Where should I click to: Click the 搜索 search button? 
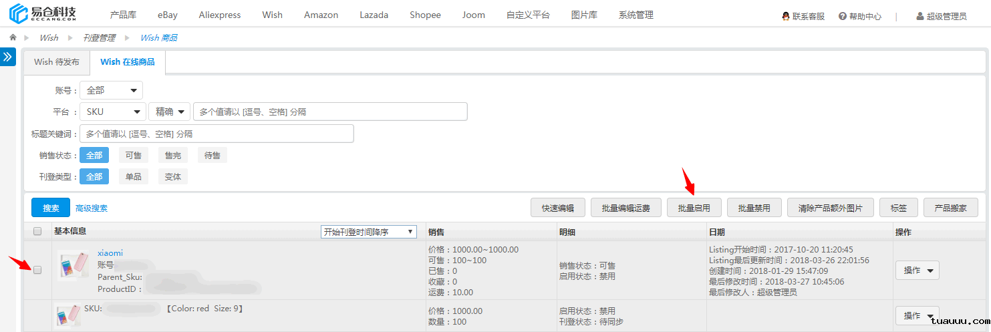pyautogui.click(x=51, y=208)
